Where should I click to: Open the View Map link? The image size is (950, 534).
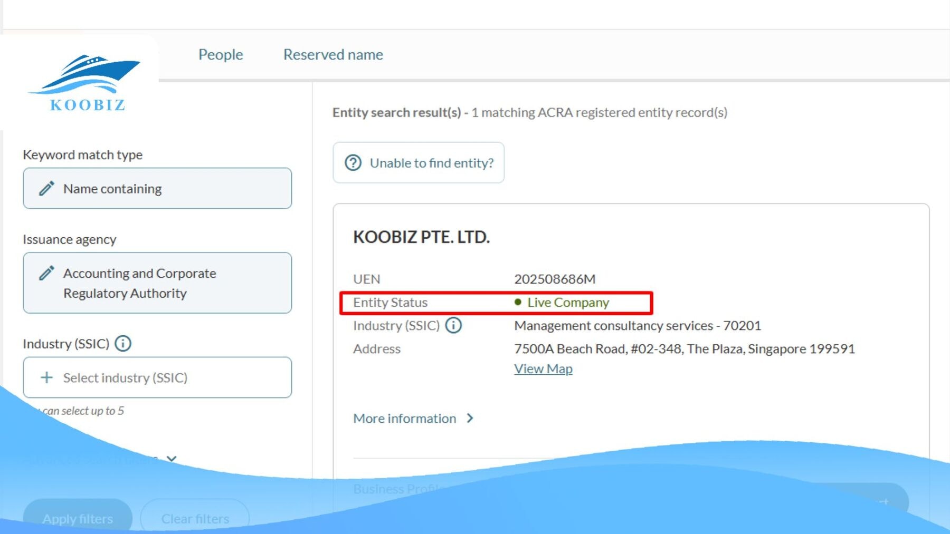tap(543, 369)
